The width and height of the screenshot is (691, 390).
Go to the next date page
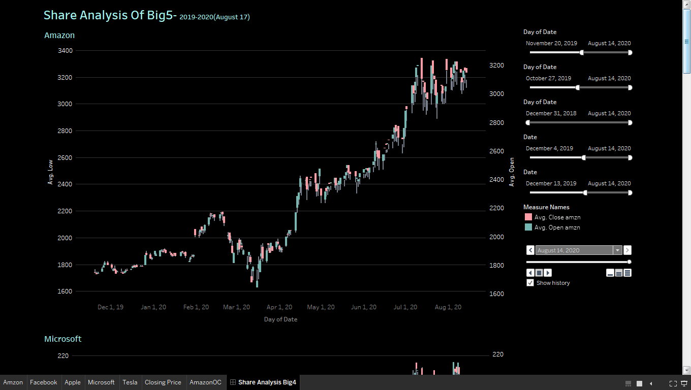[x=627, y=250]
